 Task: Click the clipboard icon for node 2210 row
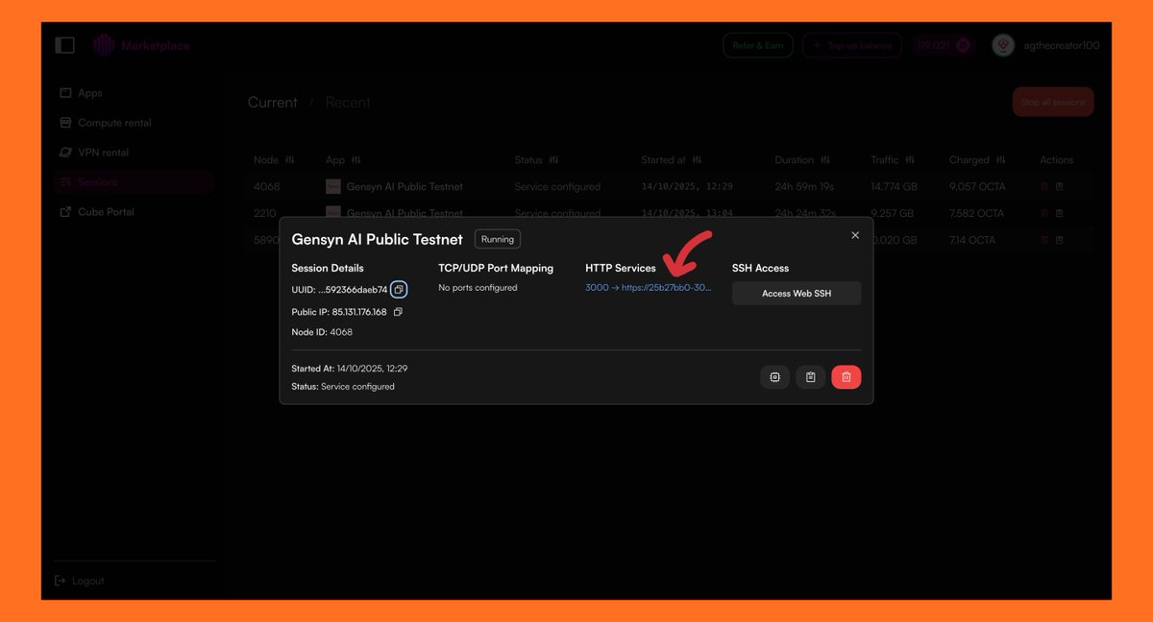click(x=1060, y=213)
